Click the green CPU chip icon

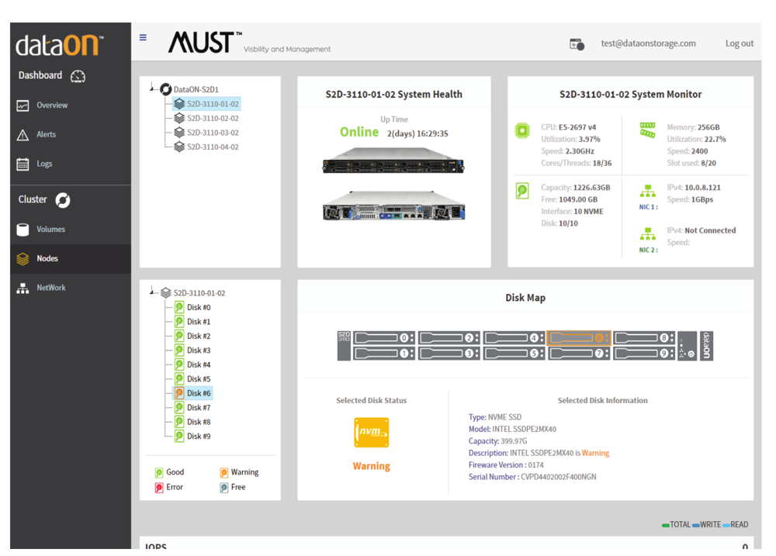click(x=522, y=130)
